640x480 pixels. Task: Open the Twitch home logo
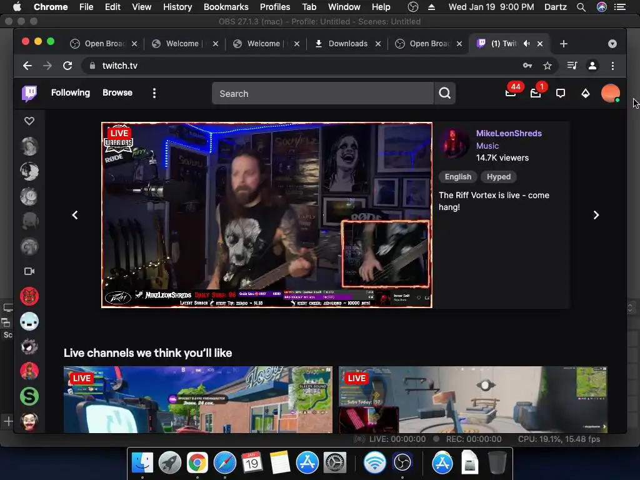coord(29,93)
